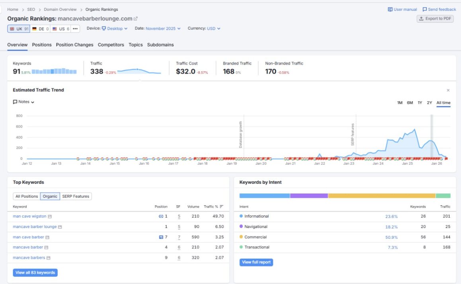Click the Traffic Cost $32.0 value
This screenshot has width=461, height=284.
[186, 71]
